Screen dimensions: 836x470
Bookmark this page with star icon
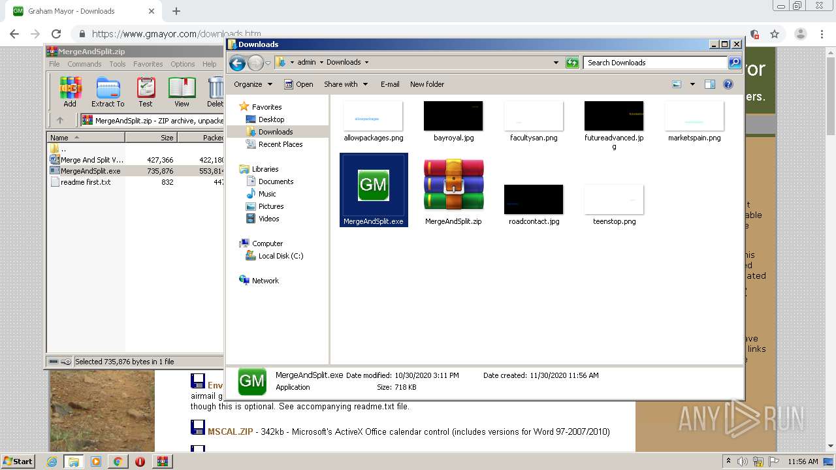pyautogui.click(x=775, y=34)
